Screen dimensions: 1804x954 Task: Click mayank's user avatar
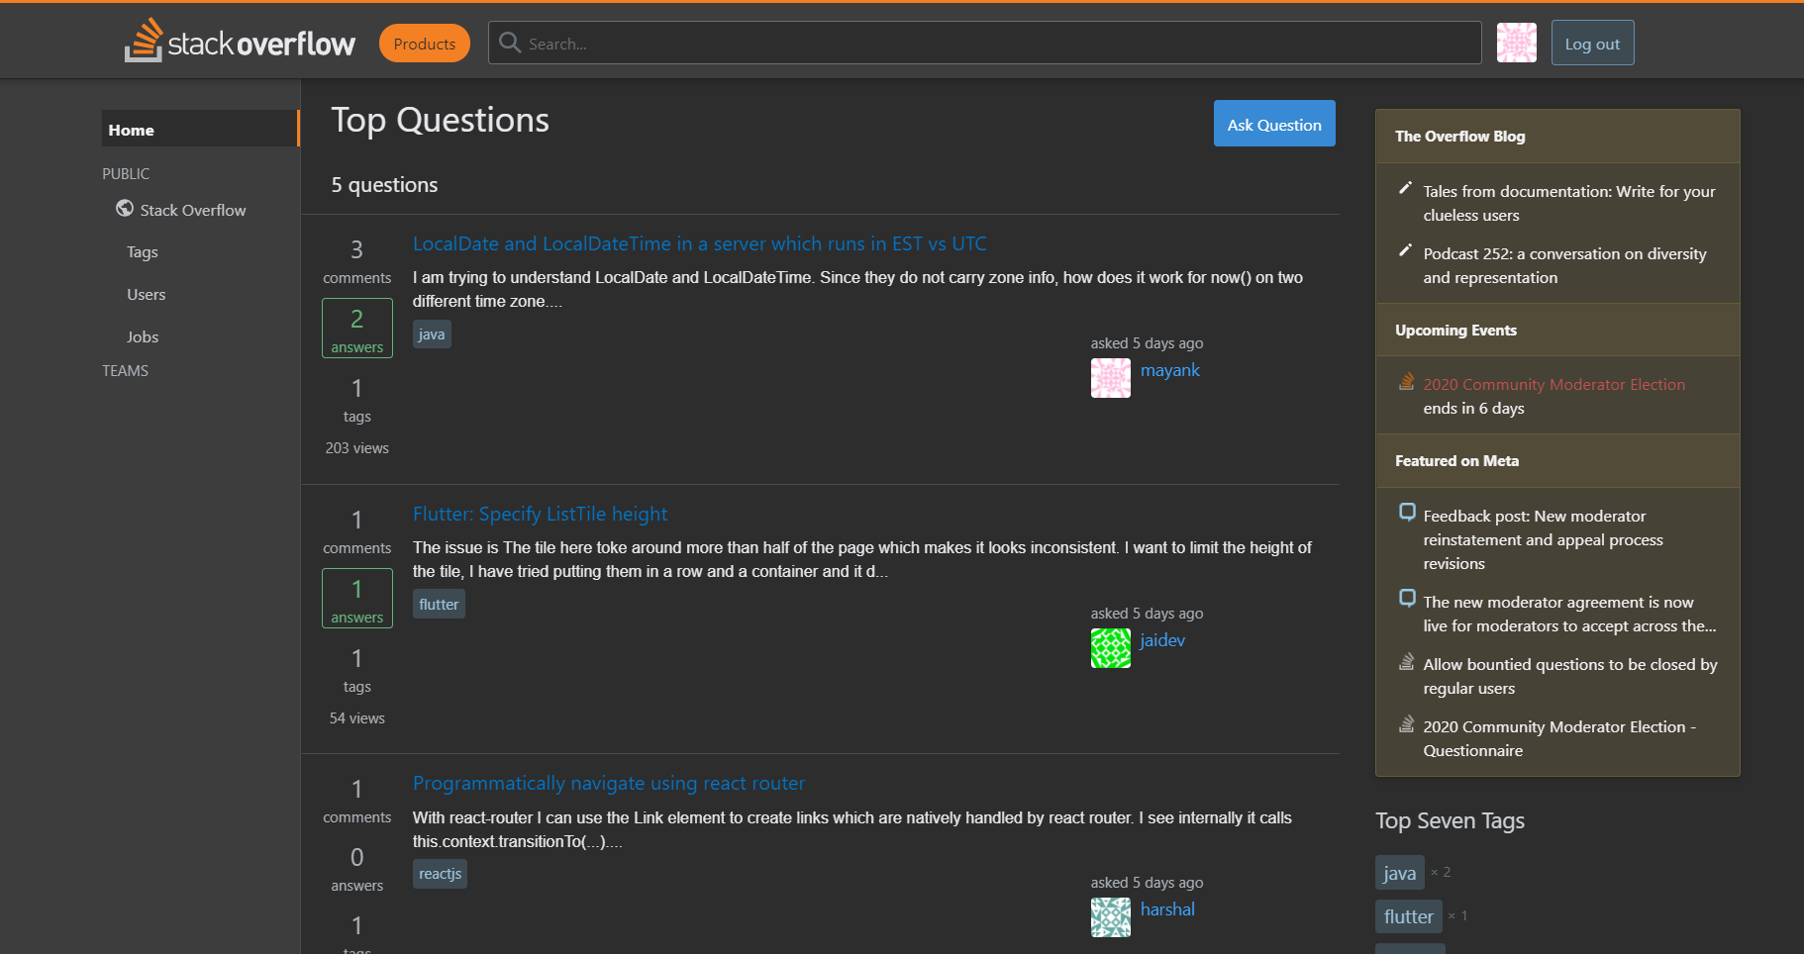(x=1110, y=378)
